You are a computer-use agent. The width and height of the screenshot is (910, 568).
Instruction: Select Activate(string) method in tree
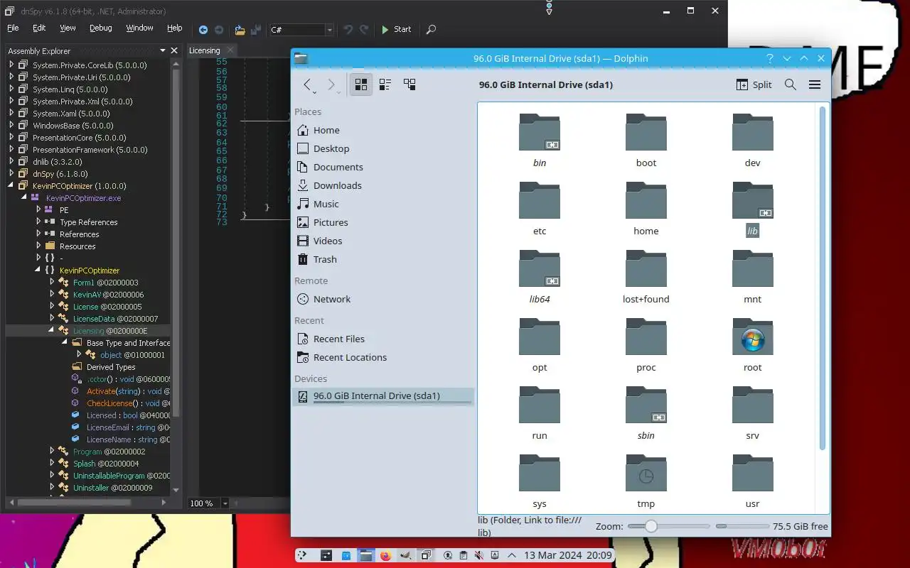(x=121, y=390)
